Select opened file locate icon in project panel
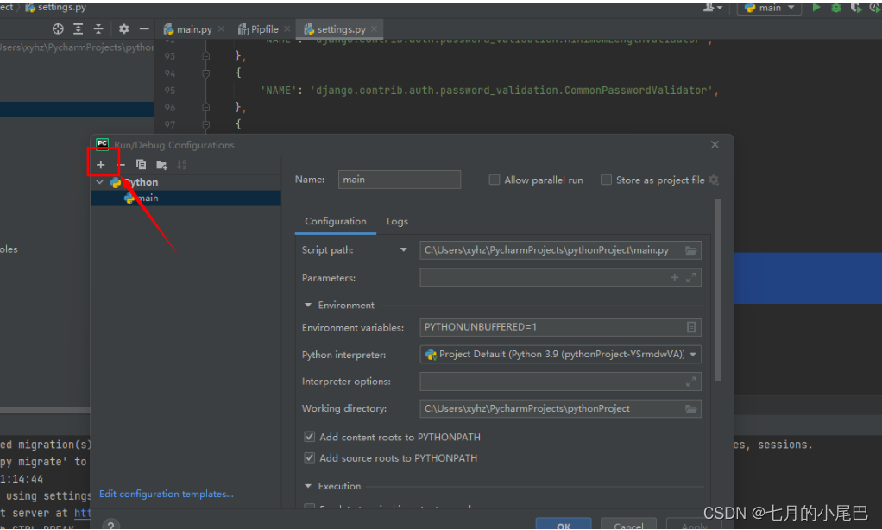Image resolution: width=882 pixels, height=530 pixels. coord(58,28)
